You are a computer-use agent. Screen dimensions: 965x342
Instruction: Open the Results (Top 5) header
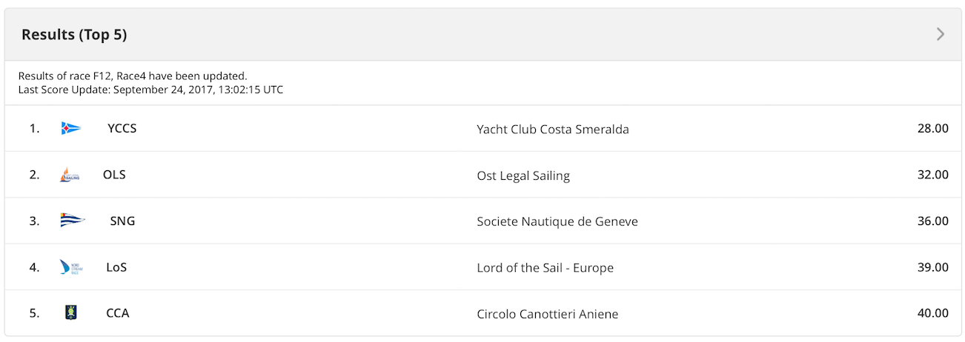click(x=74, y=35)
